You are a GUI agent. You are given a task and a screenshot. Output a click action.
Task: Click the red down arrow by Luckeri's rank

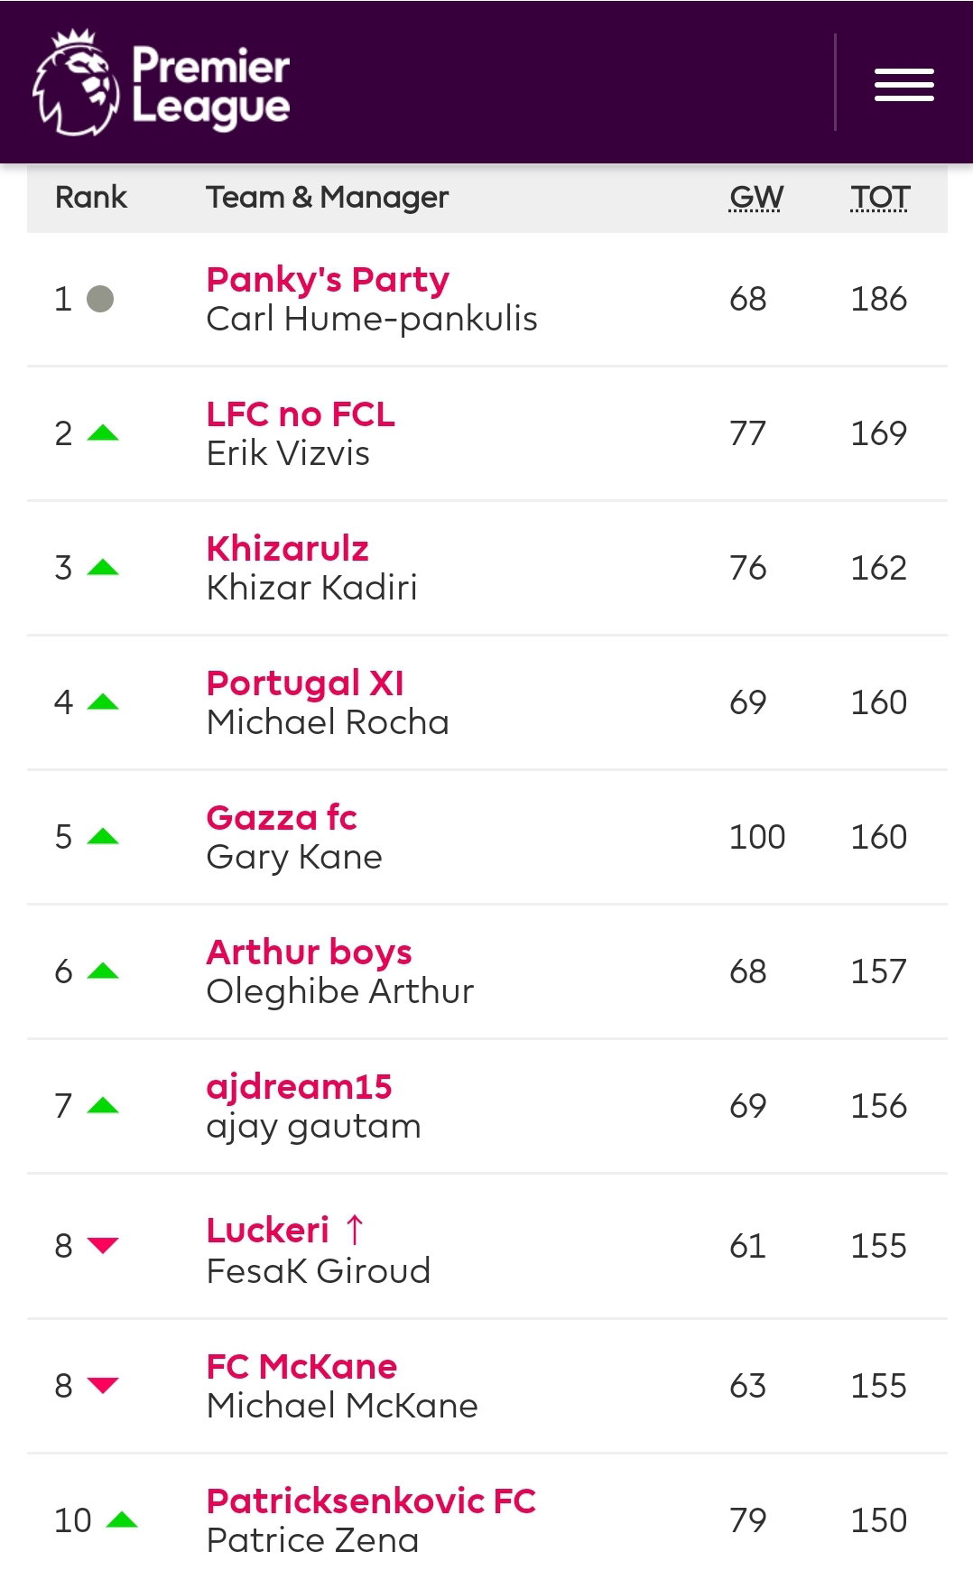pos(103,1246)
